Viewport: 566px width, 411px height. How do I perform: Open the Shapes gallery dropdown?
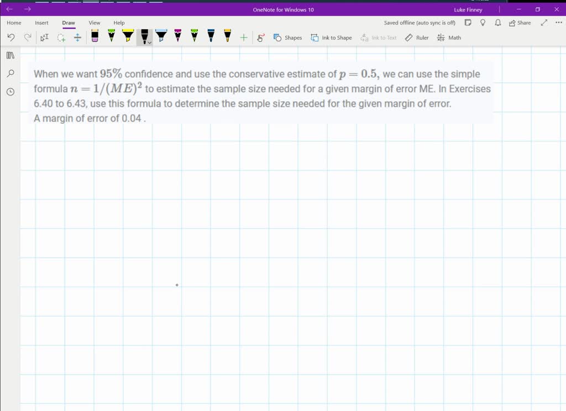[x=287, y=38]
